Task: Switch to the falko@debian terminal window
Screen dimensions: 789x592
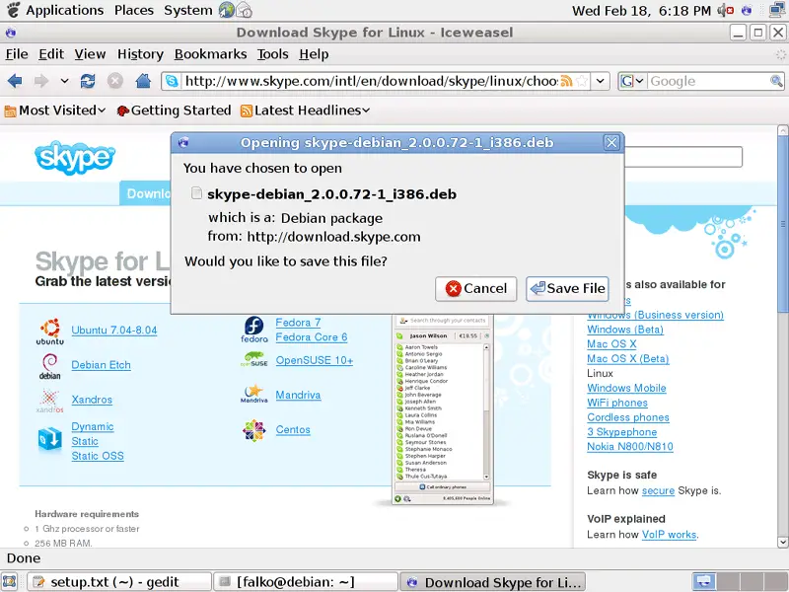Action: tap(306, 582)
